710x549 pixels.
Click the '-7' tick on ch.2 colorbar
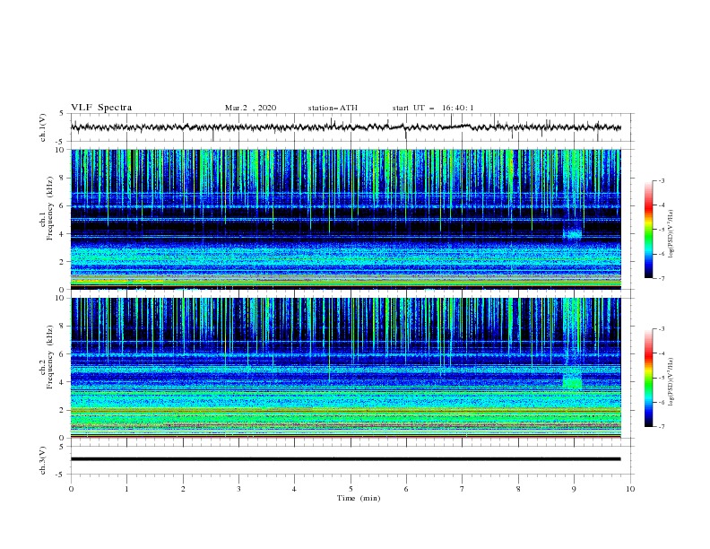(661, 427)
